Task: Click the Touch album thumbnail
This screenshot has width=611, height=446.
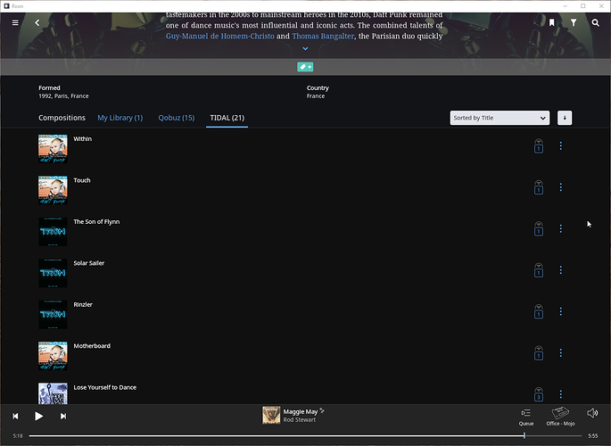Action: click(53, 190)
